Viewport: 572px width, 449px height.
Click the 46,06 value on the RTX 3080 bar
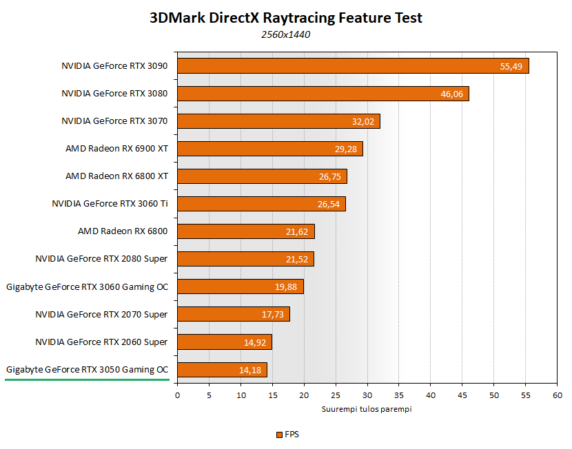click(451, 94)
